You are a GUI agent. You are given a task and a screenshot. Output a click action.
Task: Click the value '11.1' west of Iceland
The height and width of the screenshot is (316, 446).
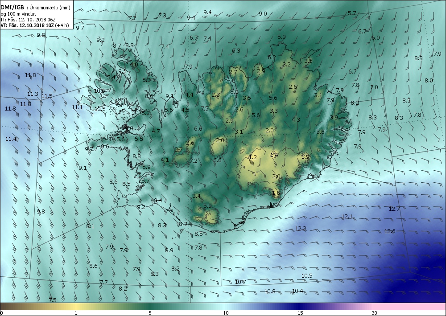coord(77,107)
